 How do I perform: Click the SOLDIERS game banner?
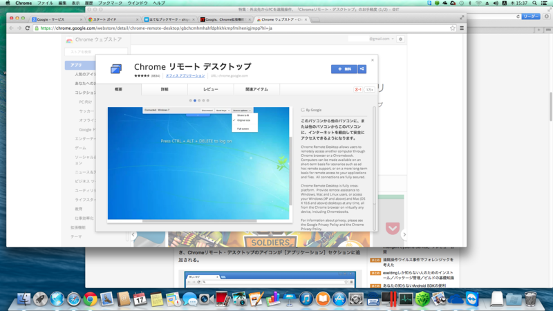[x=269, y=239]
